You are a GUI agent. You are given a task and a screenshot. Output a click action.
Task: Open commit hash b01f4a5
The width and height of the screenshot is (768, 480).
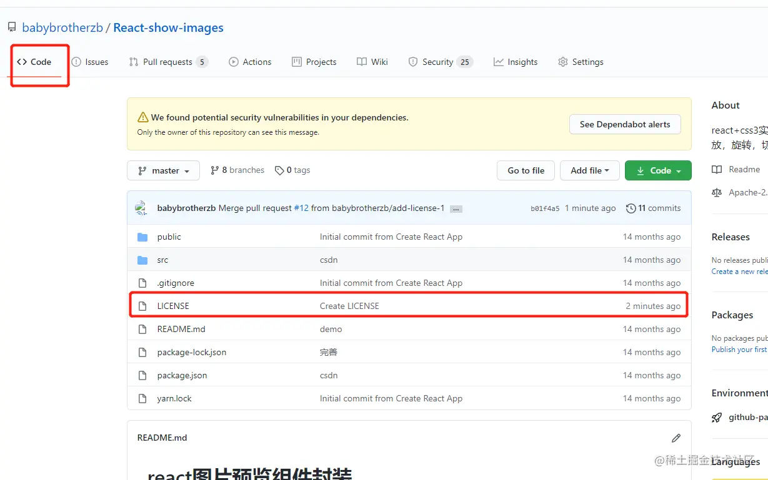(545, 208)
